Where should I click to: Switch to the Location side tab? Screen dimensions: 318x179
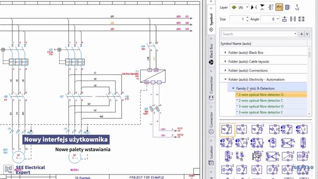click(x=211, y=155)
